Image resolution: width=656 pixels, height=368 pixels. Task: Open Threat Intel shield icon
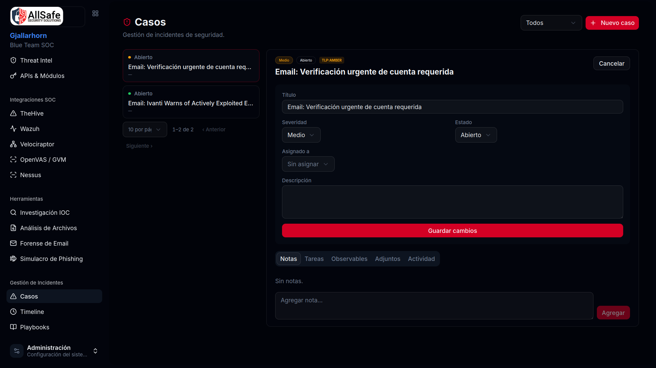[x=13, y=60]
